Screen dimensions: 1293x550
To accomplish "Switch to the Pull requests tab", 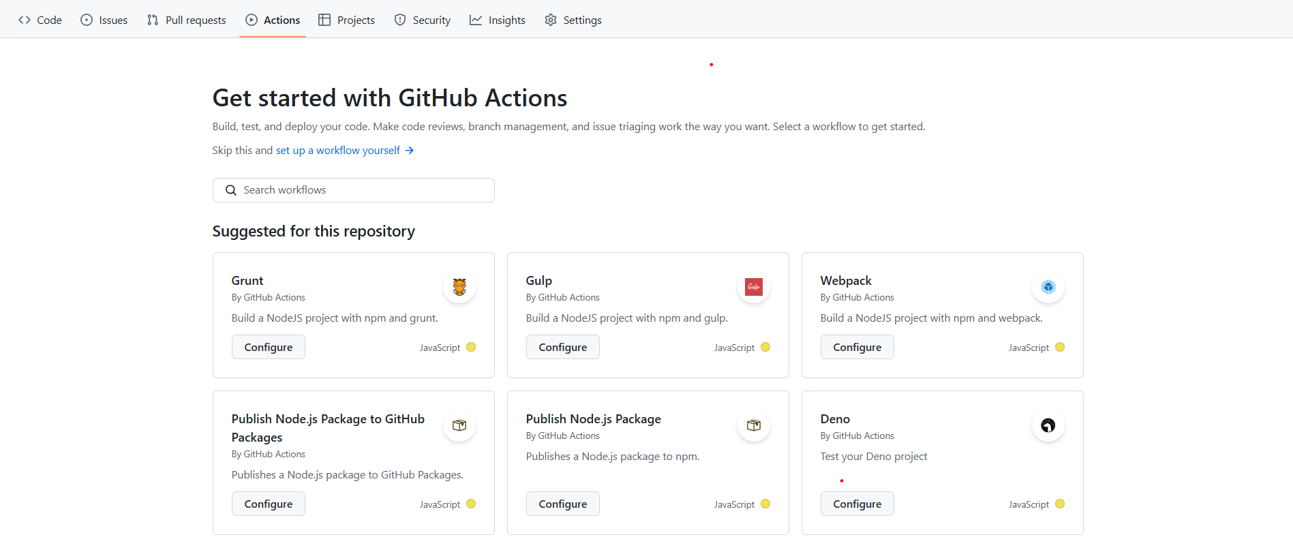I will (187, 20).
